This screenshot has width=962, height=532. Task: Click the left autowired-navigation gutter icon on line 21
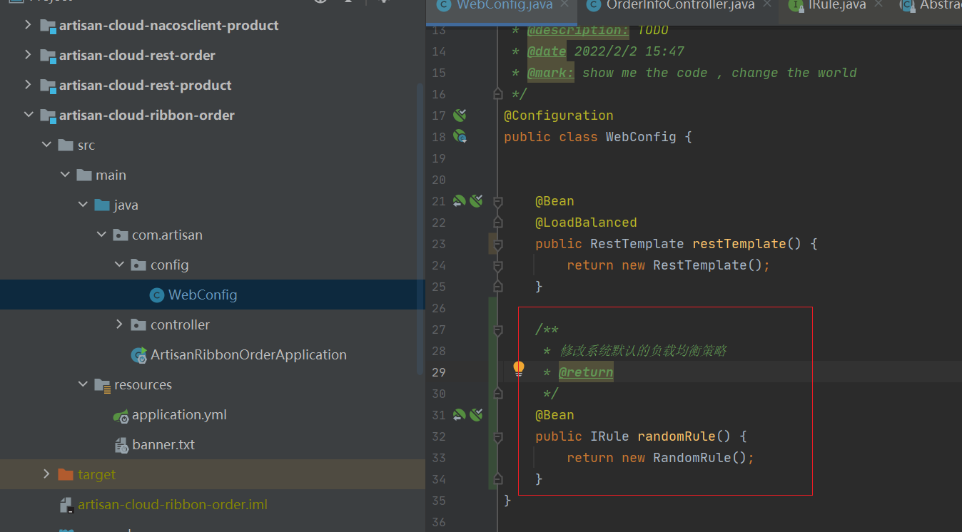pos(459,201)
